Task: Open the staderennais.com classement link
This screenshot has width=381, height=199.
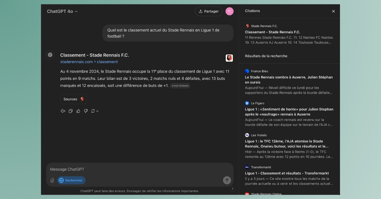Action: pyautogui.click(x=89, y=62)
